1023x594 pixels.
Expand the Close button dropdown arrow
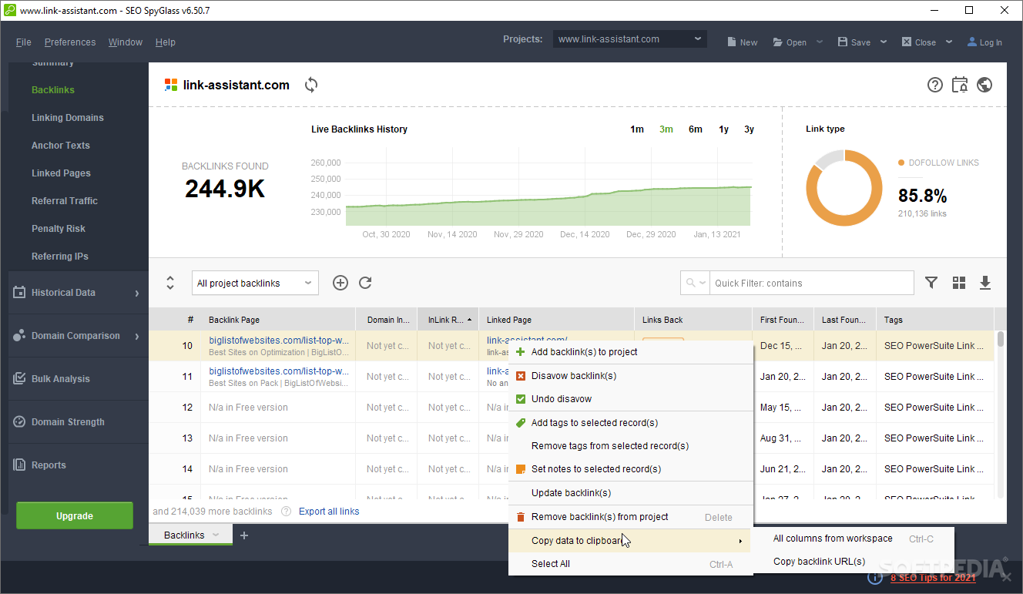(949, 42)
